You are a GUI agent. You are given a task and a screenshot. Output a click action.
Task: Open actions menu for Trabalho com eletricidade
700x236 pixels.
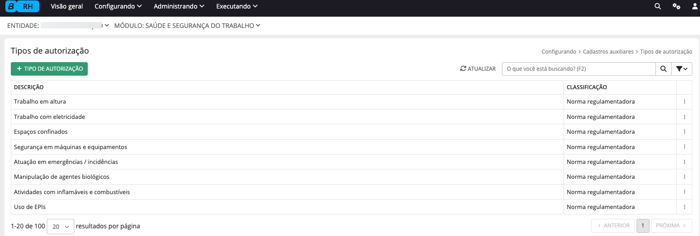click(684, 117)
